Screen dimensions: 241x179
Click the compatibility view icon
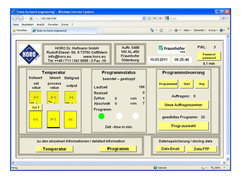[149, 18]
